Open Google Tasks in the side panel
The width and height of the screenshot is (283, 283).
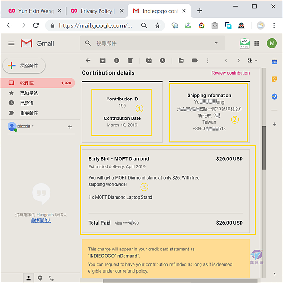click(x=275, y=97)
